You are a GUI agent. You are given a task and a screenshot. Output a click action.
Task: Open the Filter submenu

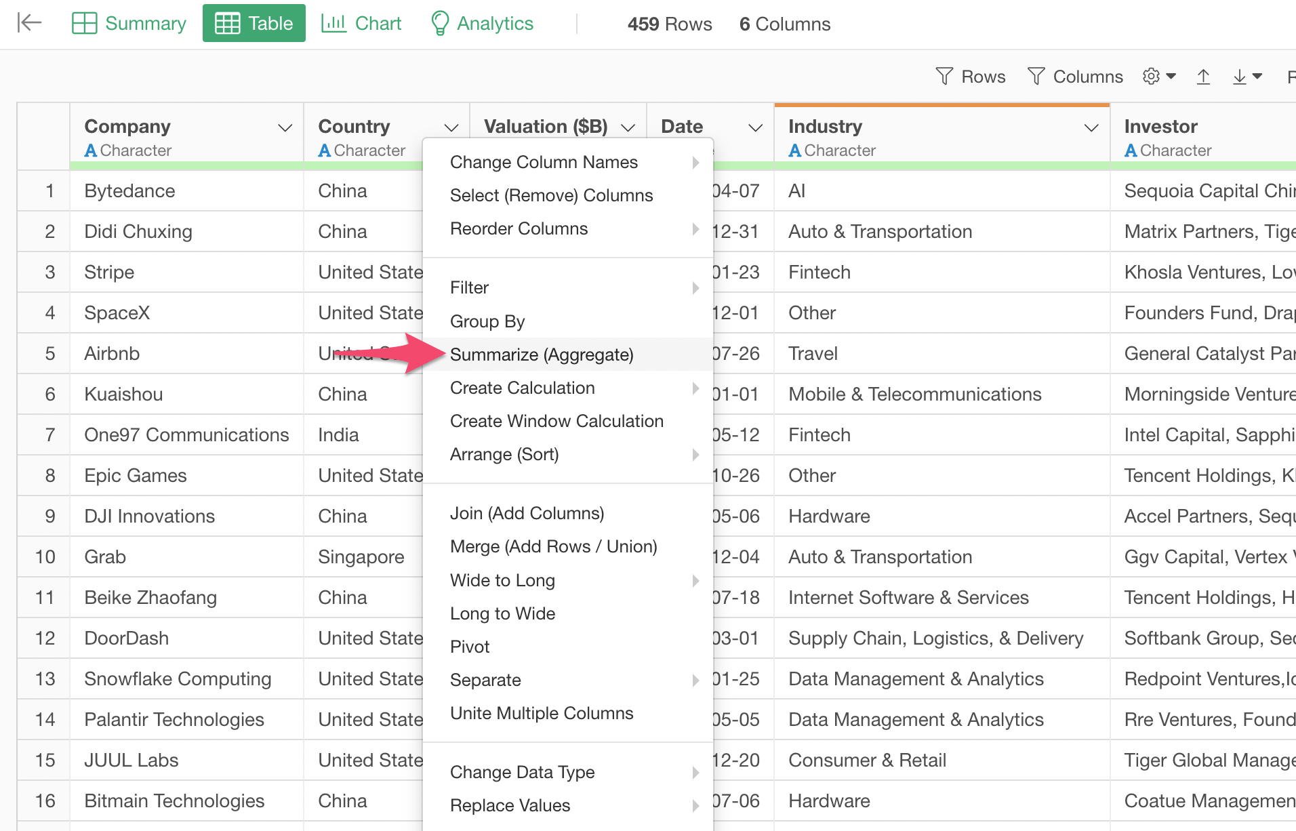click(x=470, y=287)
